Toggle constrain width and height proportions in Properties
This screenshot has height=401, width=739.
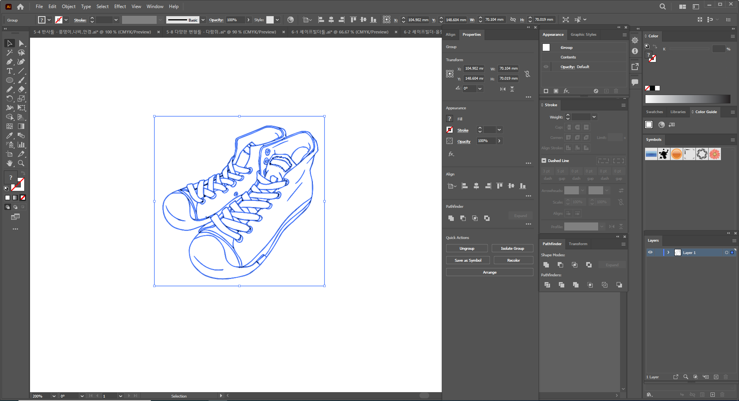527,74
